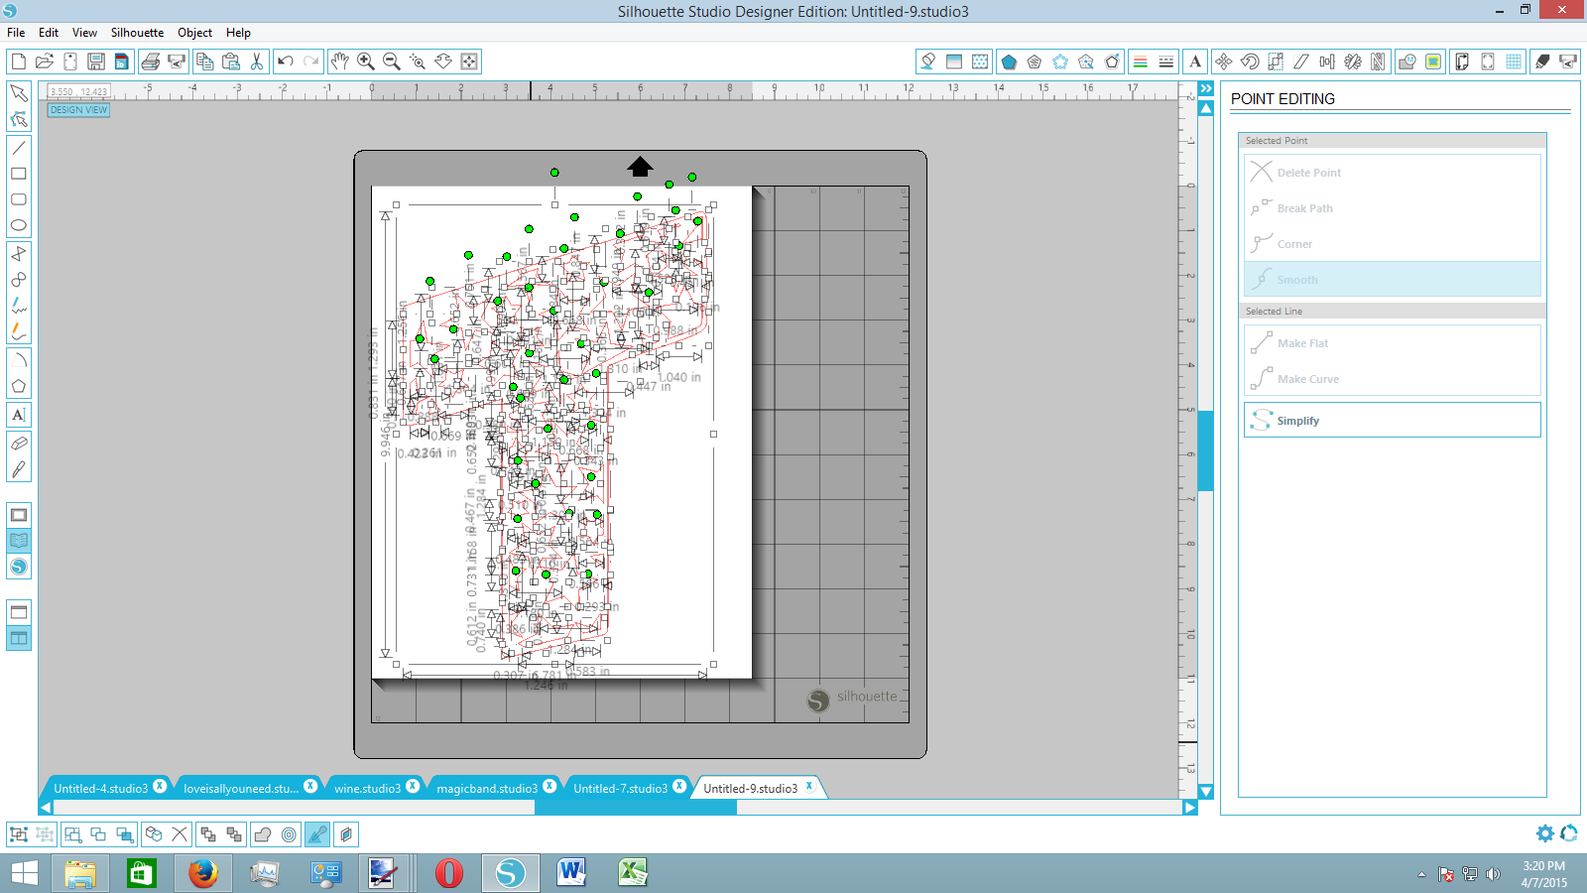Show the grid settings icon

click(x=1514, y=62)
